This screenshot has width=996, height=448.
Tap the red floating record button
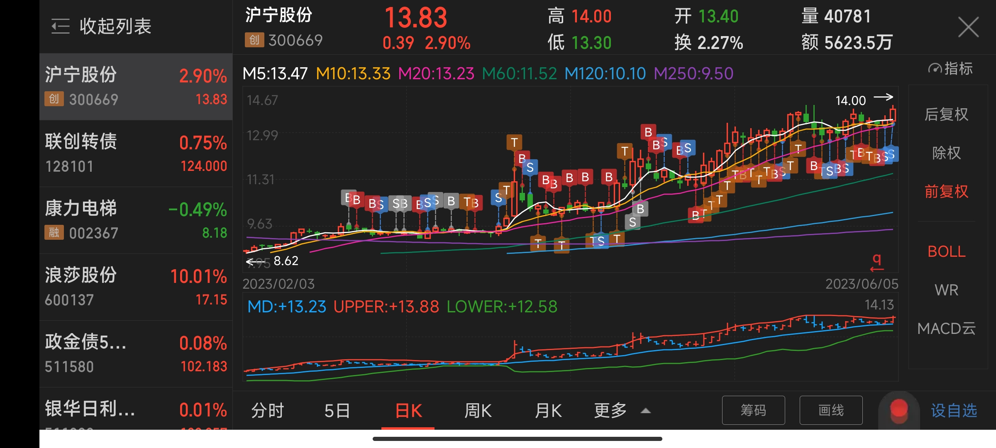[899, 410]
